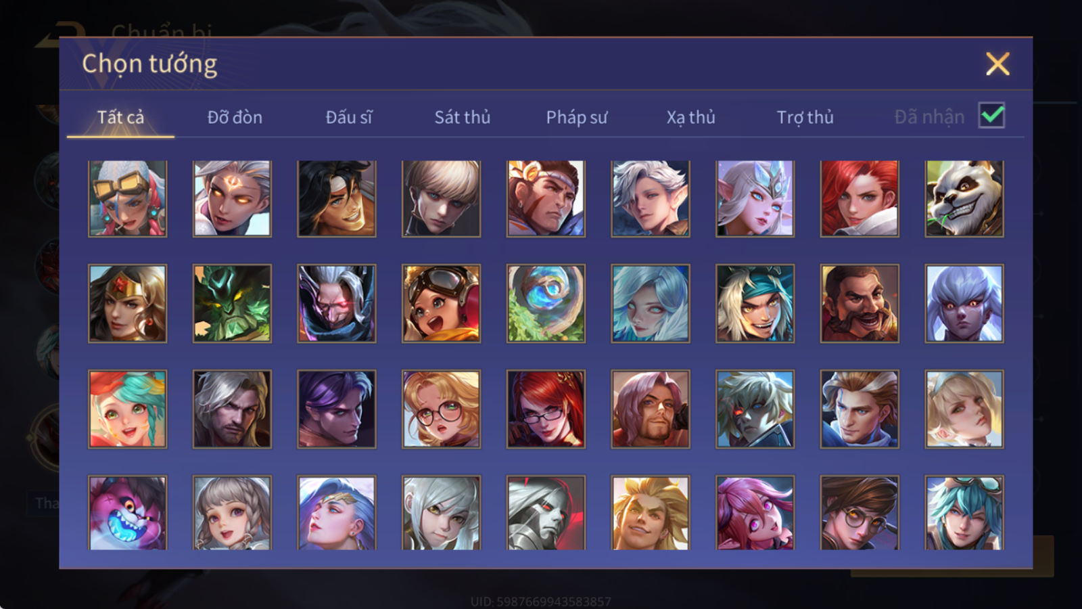Select the bearded man with mustache hero
This screenshot has width=1082, height=609.
click(x=860, y=303)
